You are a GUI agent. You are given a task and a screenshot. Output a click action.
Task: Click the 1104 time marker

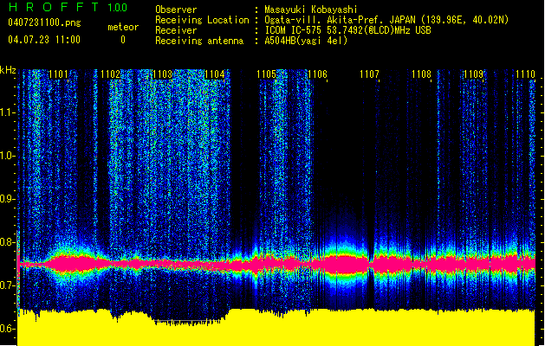(215, 74)
